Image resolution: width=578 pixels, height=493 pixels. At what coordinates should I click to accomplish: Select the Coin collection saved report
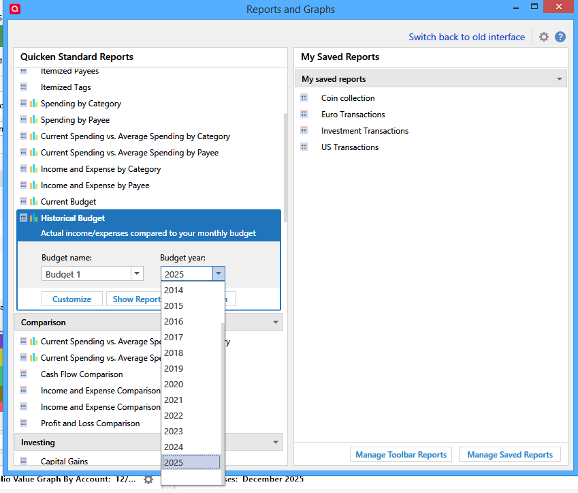[x=348, y=98]
